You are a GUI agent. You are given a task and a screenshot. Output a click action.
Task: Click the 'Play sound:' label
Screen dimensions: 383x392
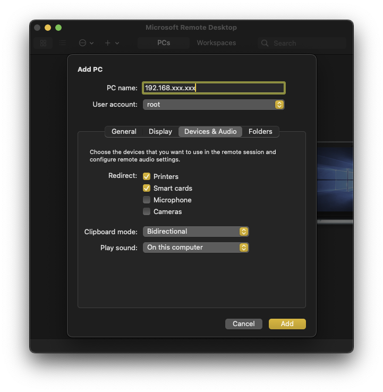[119, 248]
